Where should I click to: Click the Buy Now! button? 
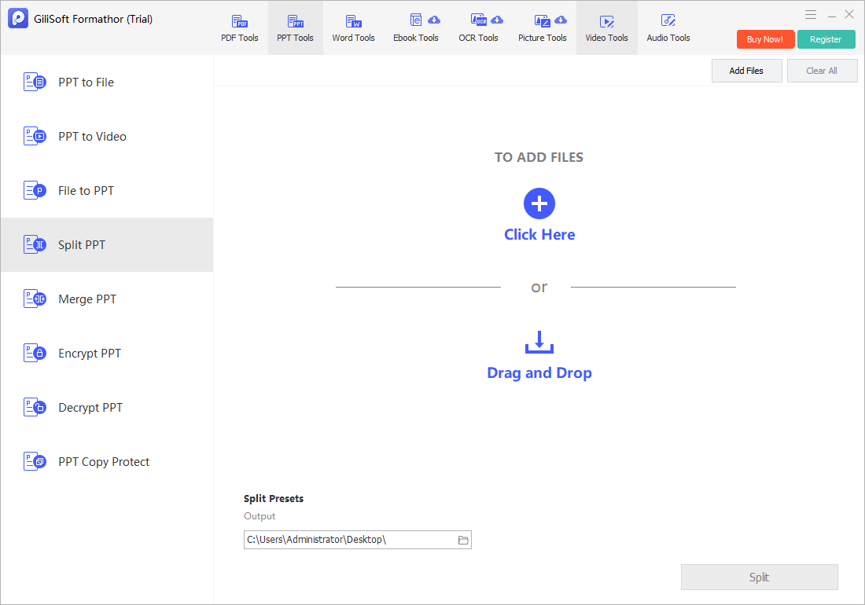click(x=764, y=39)
